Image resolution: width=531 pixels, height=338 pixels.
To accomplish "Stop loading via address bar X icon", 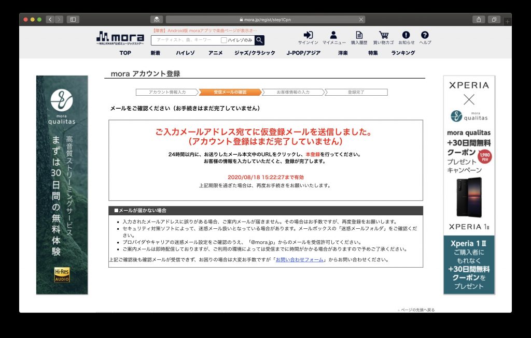I will [361, 20].
